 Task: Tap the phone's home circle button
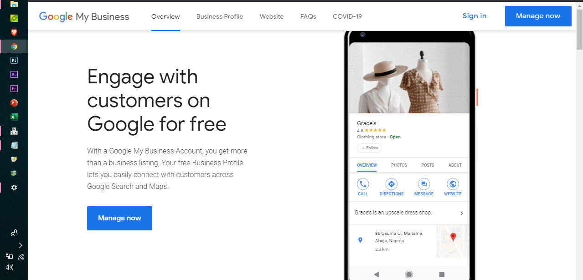click(x=409, y=274)
